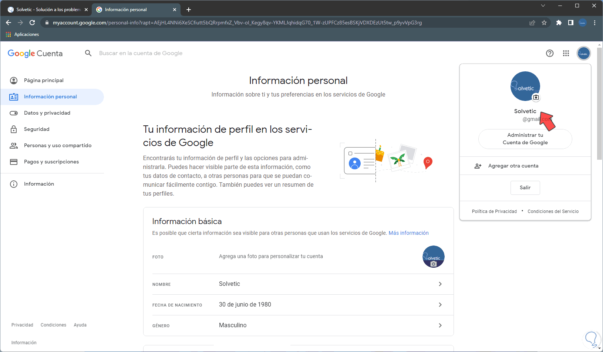
Task: Change profile photo via camera badge in popup
Action: click(536, 98)
